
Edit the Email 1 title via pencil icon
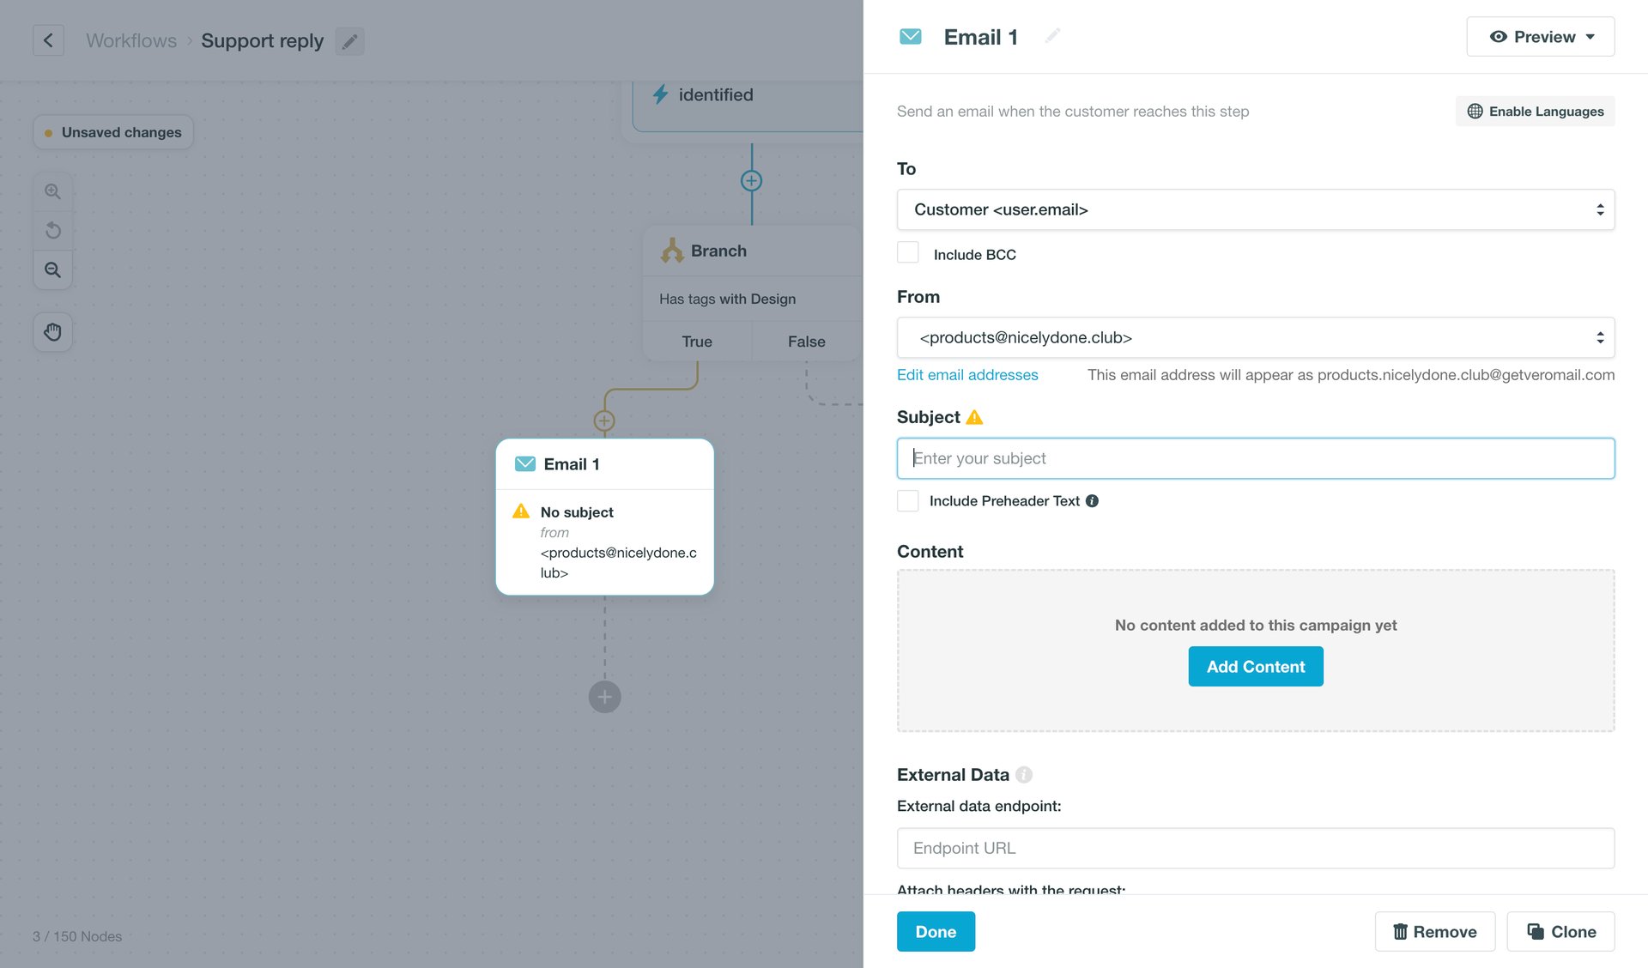point(1052,35)
